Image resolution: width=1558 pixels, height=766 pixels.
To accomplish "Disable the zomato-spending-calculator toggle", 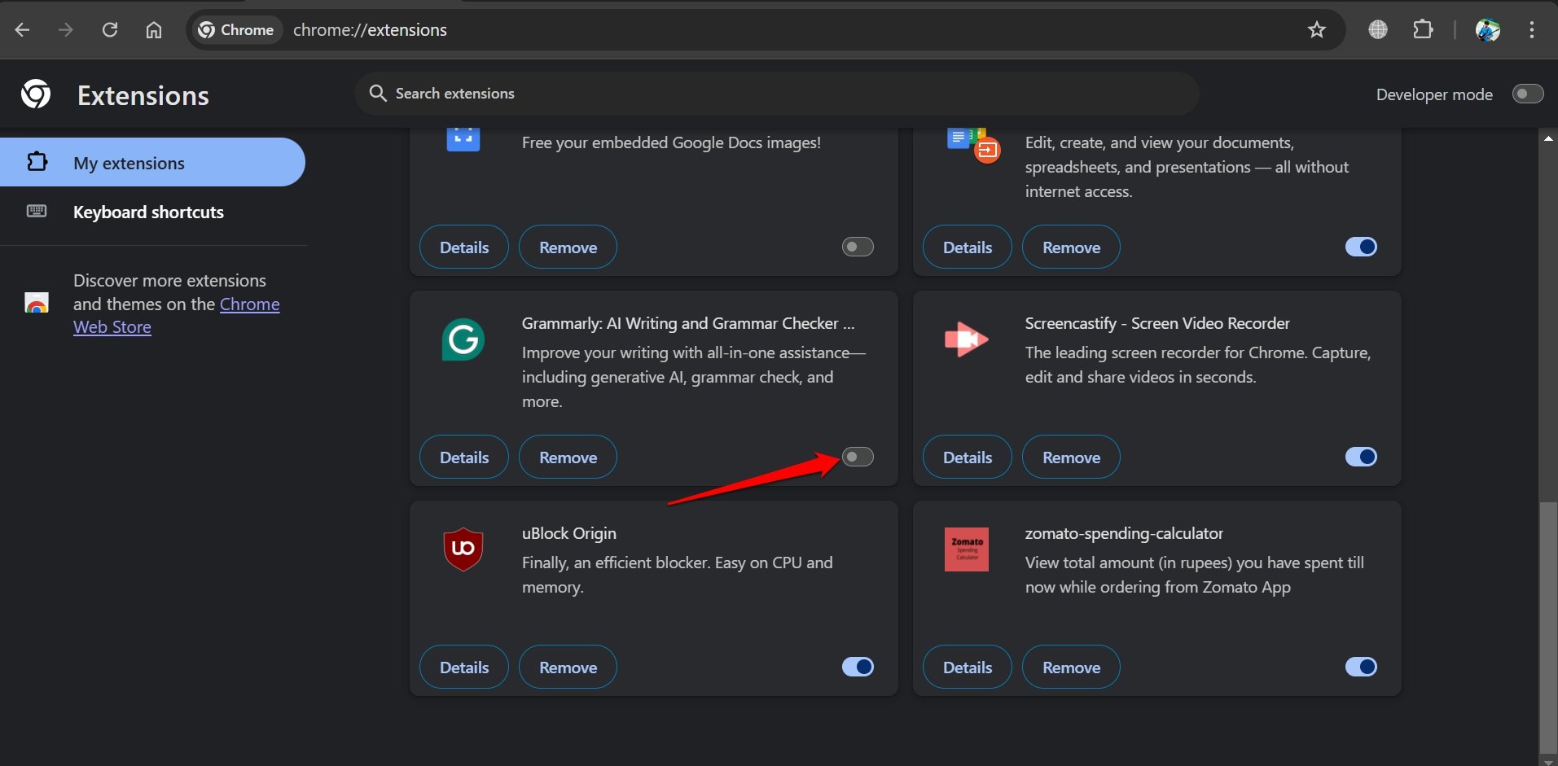I will pos(1361,667).
